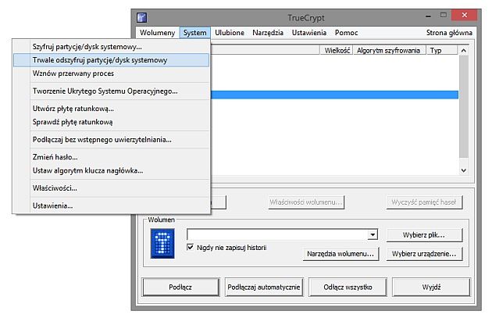The width and height of the screenshot is (492, 318).
Task: Click the blue TrueCrypt logo in Wolumen group
Action: click(162, 244)
